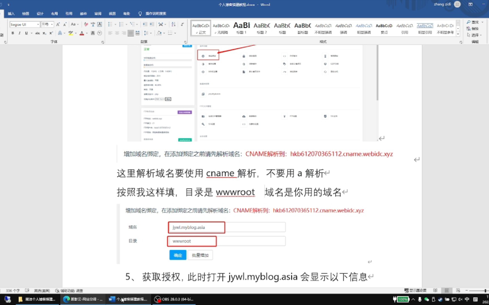Click the Character Border icon

pyautogui.click(x=100, y=24)
